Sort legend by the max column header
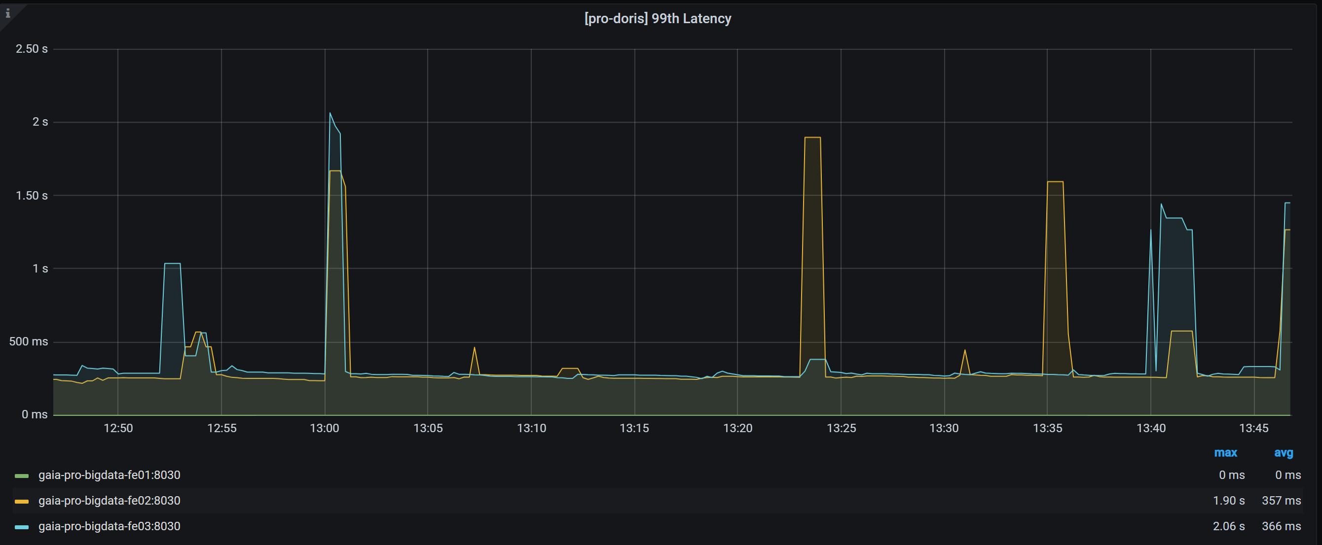 [1225, 453]
